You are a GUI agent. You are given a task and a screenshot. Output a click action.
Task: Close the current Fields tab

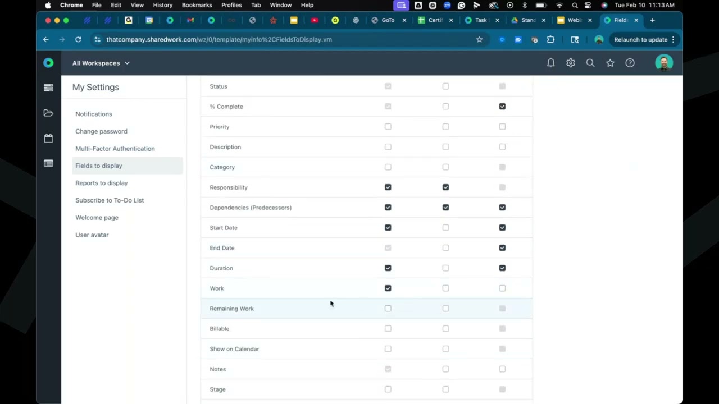[636, 20]
